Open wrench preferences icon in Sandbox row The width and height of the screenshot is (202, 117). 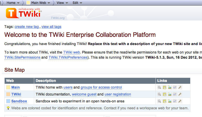[180, 101]
